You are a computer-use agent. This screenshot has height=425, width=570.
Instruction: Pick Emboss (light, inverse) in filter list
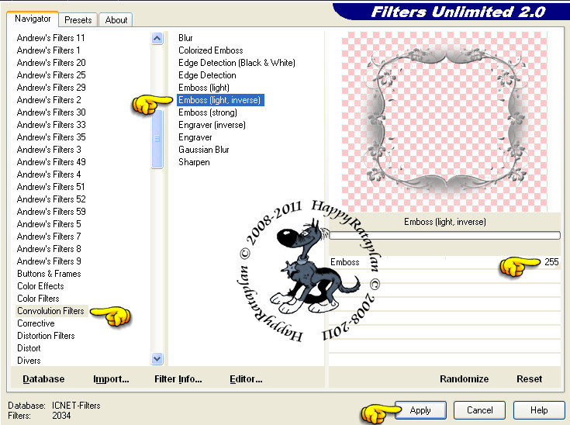coord(220,100)
